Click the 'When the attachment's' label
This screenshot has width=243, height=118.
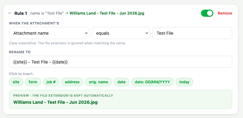34,24
